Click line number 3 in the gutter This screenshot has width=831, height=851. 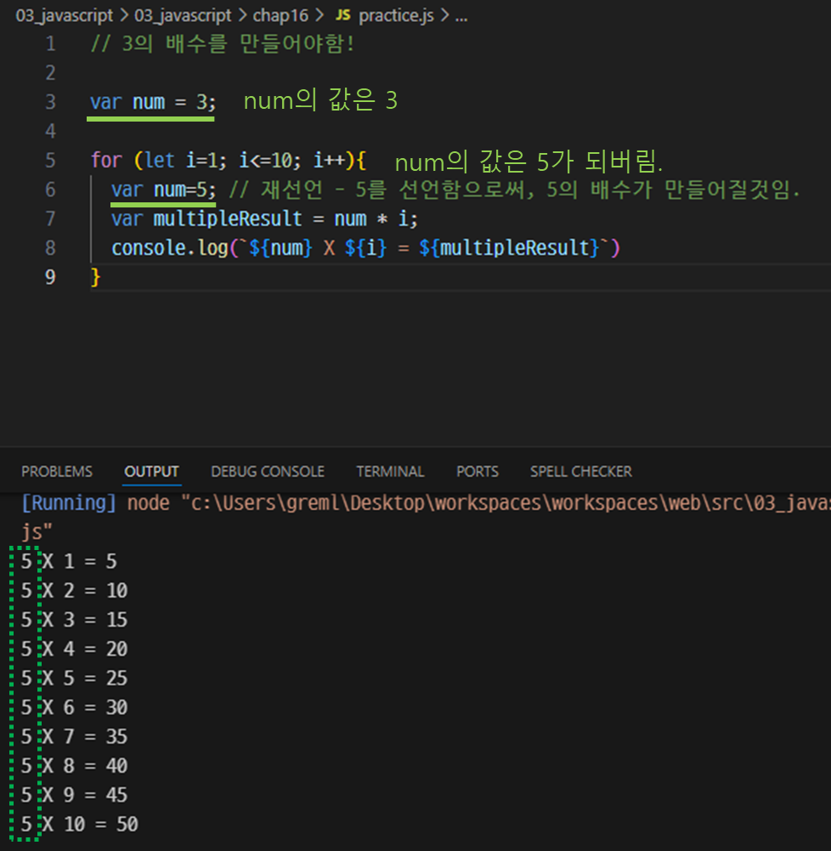[x=50, y=101]
